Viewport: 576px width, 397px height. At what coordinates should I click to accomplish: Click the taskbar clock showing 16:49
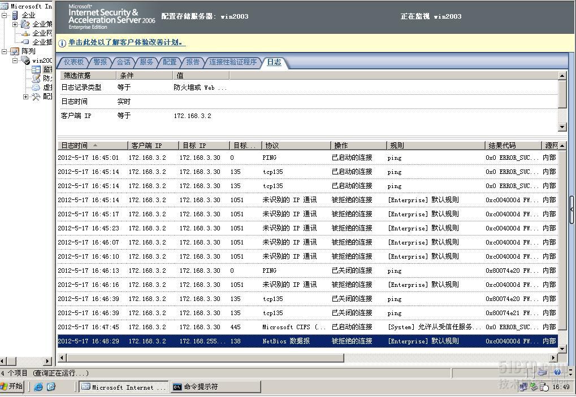561,387
